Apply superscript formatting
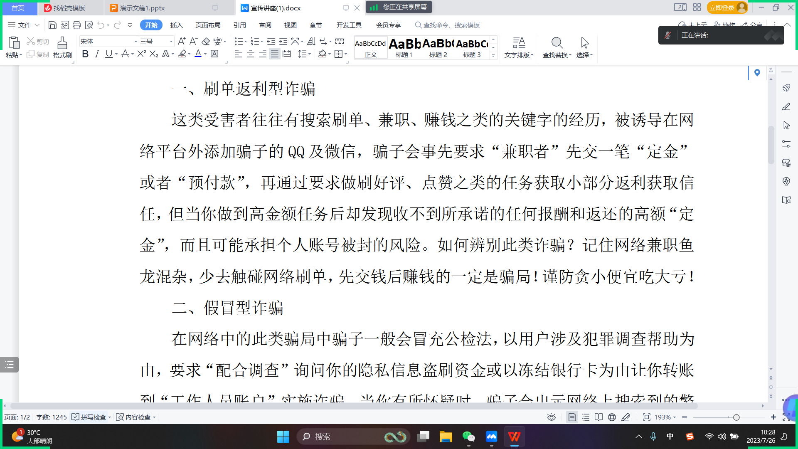The height and width of the screenshot is (449, 798). tap(141, 54)
